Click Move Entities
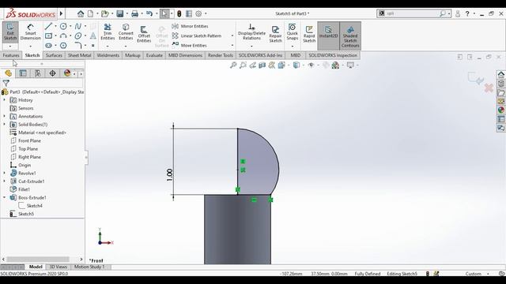The width and height of the screenshot is (506, 284). tap(190, 46)
